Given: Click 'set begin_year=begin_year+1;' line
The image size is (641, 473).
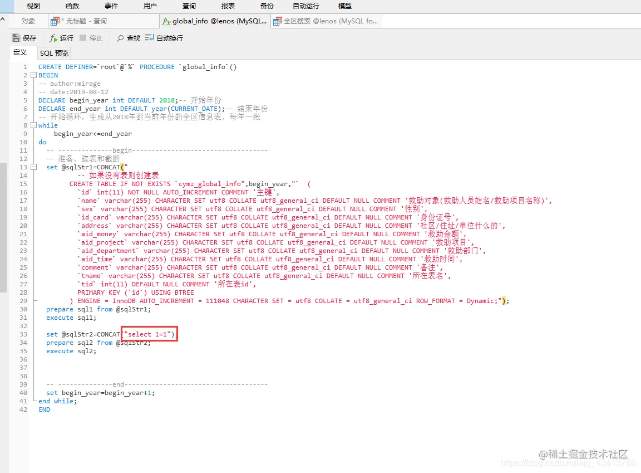Looking at the screenshot, I should (101, 393).
